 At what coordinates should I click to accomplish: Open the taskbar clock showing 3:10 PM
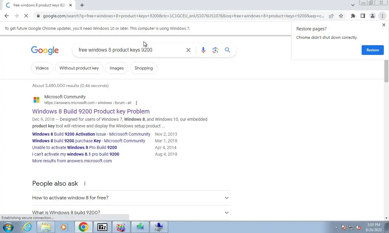click(x=374, y=227)
